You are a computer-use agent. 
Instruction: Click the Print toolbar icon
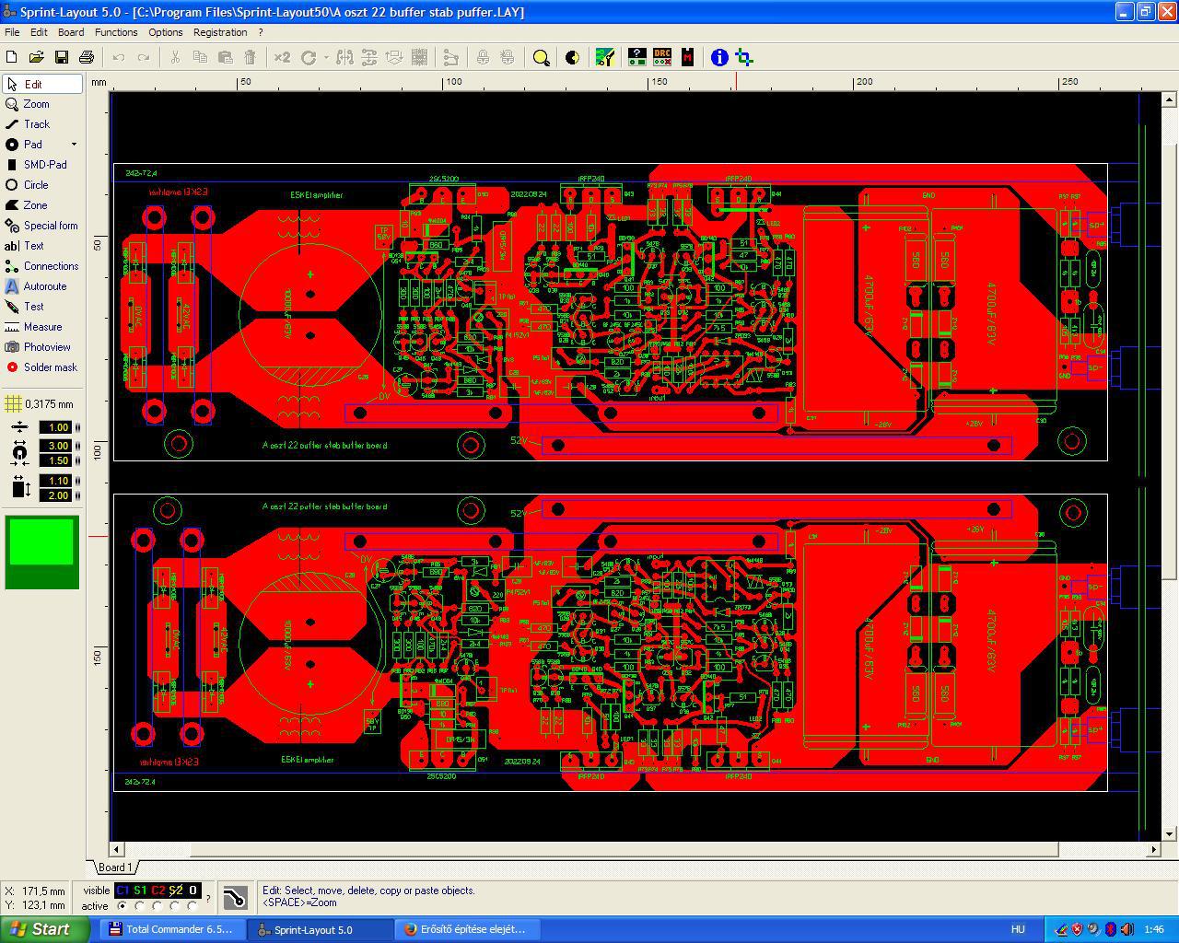click(87, 57)
